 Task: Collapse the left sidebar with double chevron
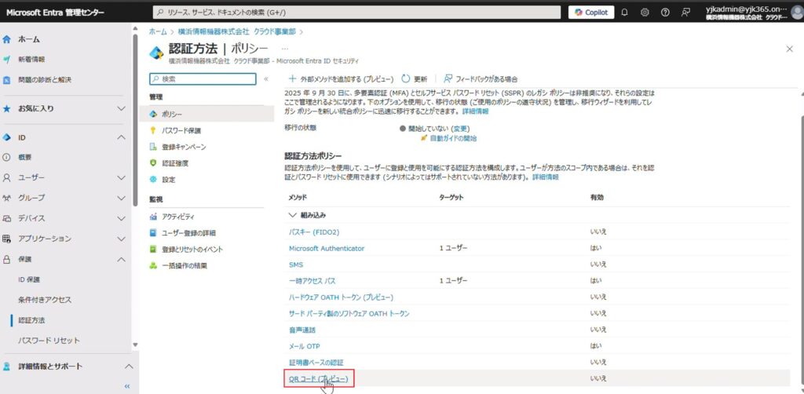point(127,386)
